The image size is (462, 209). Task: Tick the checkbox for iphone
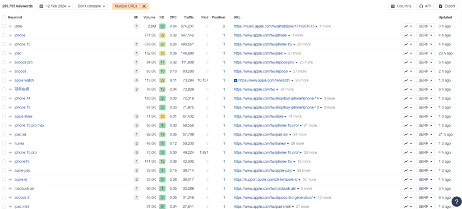coord(4,35)
